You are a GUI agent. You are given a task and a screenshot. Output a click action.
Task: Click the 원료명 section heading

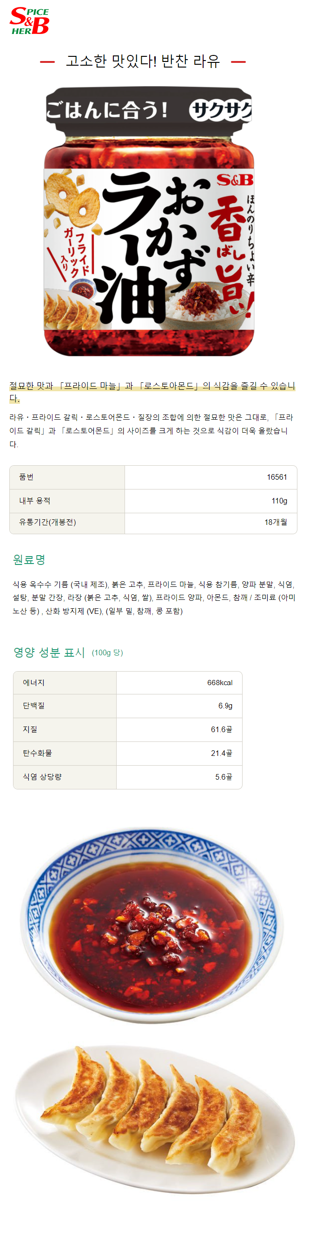[x=29, y=559]
